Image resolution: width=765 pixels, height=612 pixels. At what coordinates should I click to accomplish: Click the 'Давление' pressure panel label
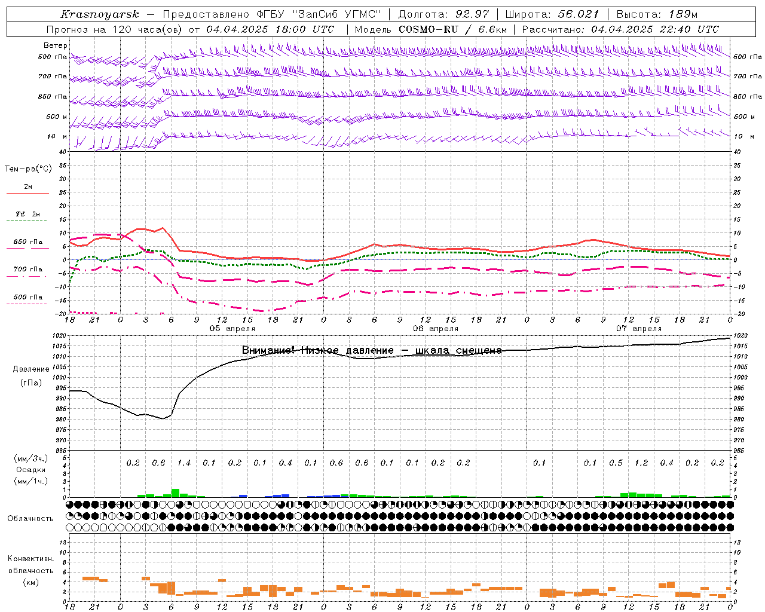pyautogui.click(x=31, y=369)
